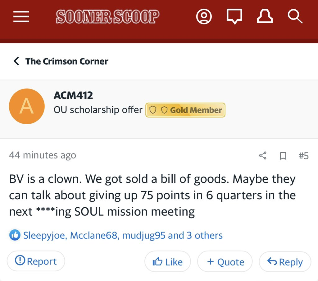This screenshot has height=281, width=318.
Task: Reply to the post
Action: click(285, 262)
